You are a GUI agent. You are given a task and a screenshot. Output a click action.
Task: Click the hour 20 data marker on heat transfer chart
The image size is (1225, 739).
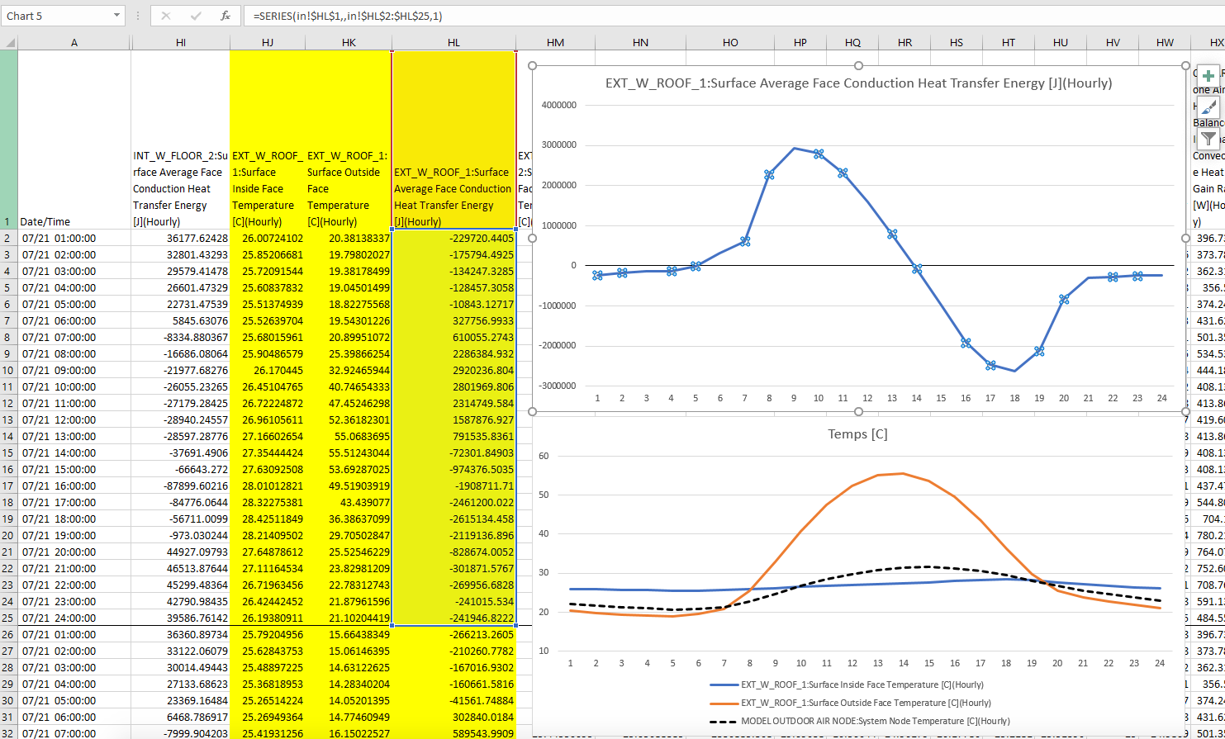1064,299
